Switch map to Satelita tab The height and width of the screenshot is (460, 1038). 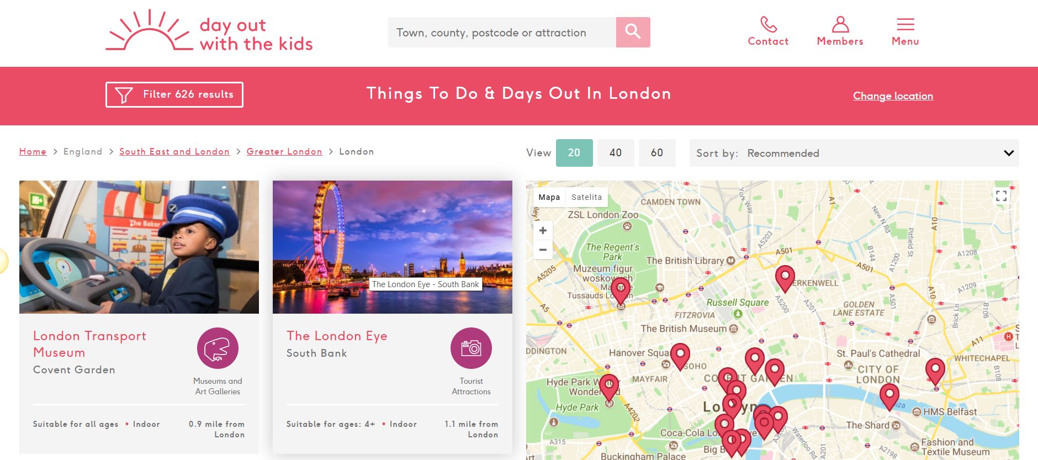586,197
